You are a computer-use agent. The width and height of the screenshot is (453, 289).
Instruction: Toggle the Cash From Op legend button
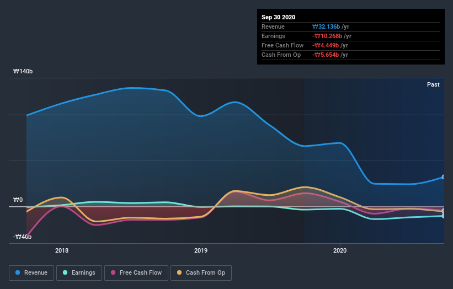201,273
